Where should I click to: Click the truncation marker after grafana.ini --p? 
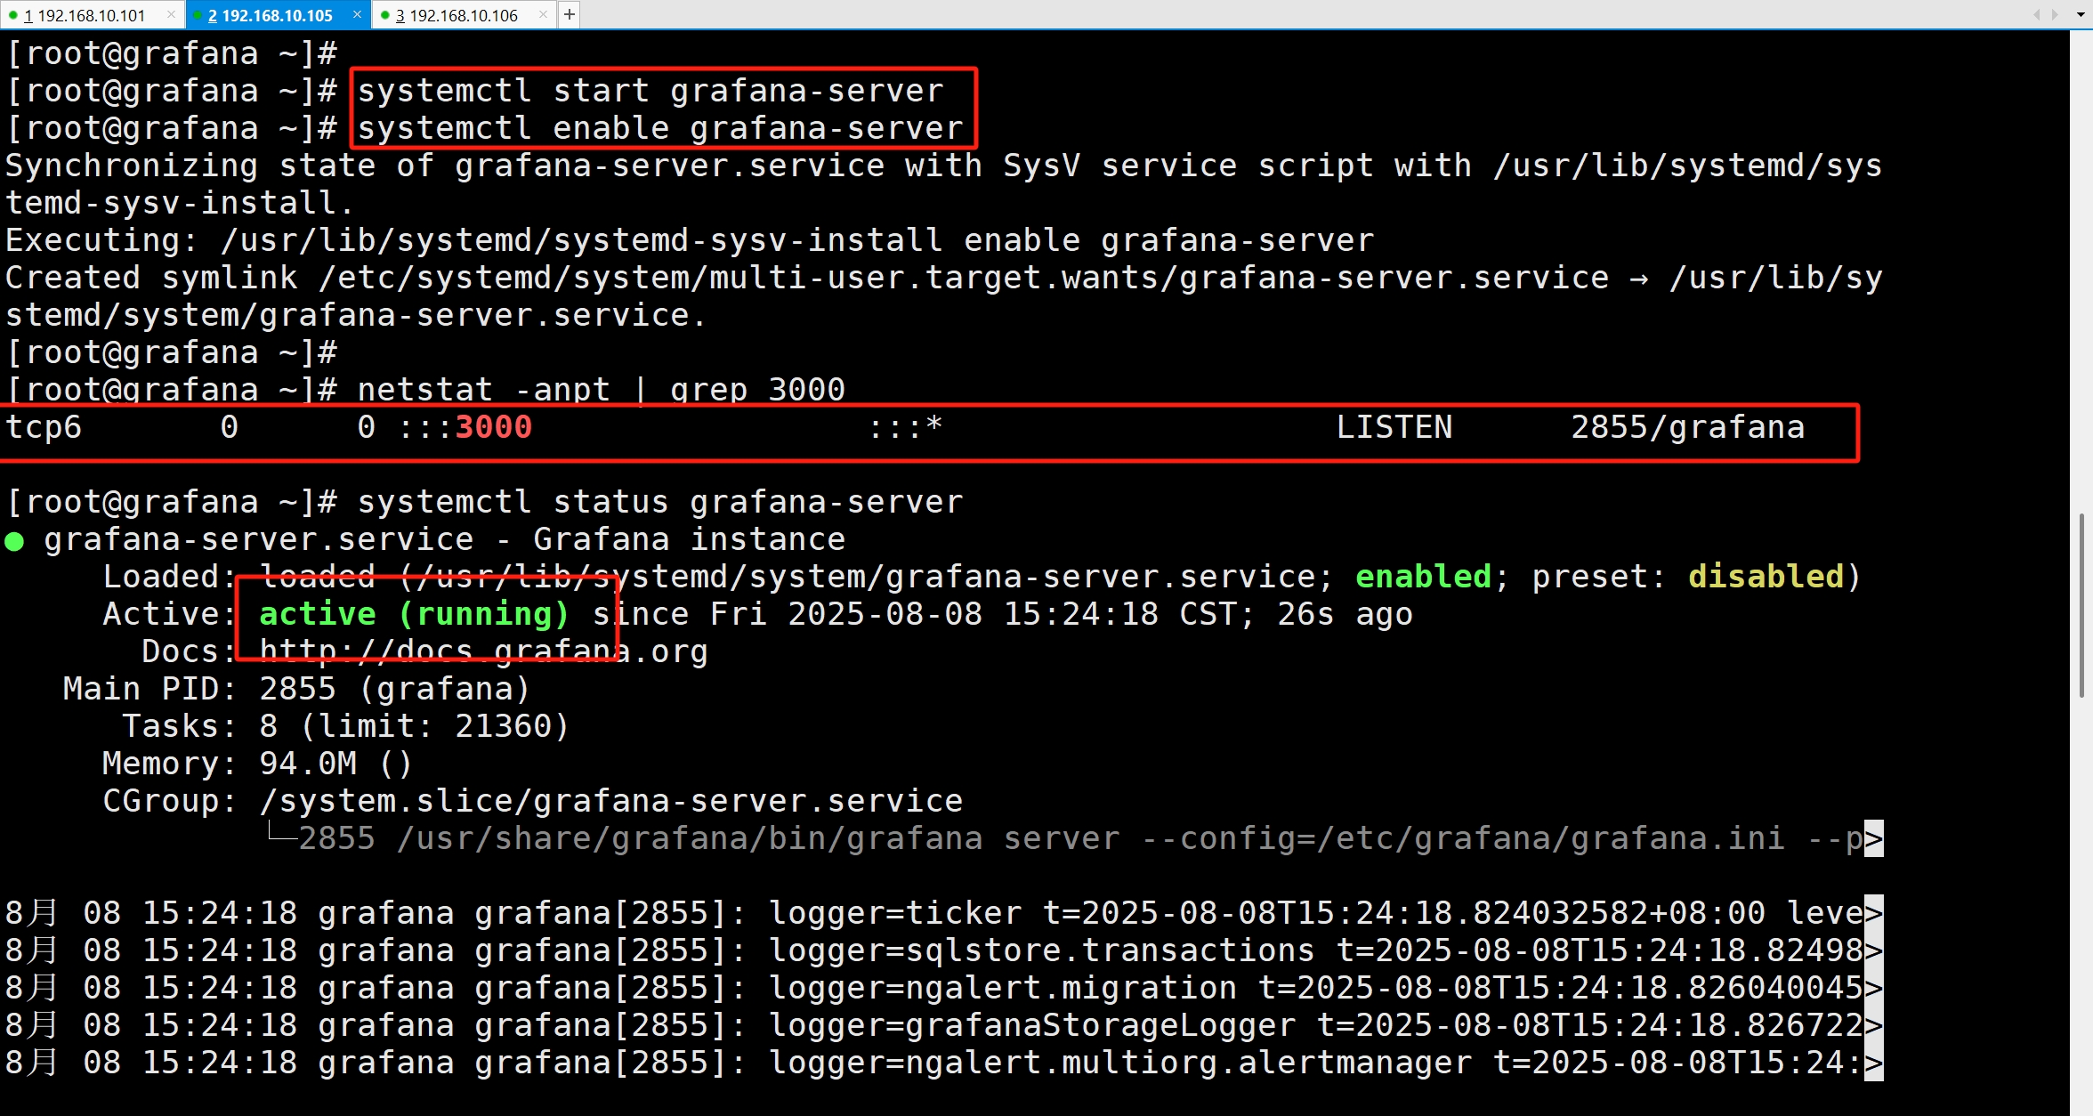1873,838
